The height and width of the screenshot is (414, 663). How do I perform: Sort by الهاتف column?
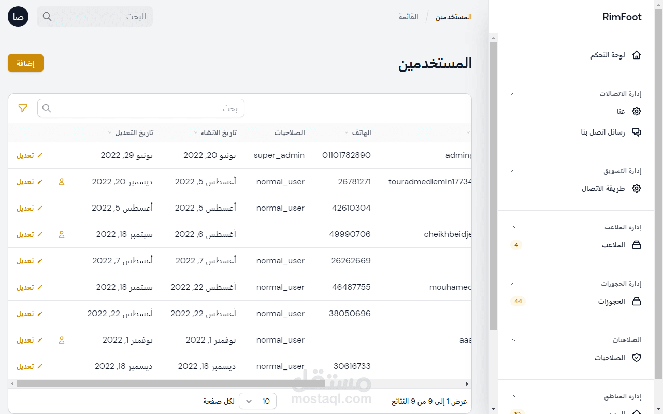358,132
